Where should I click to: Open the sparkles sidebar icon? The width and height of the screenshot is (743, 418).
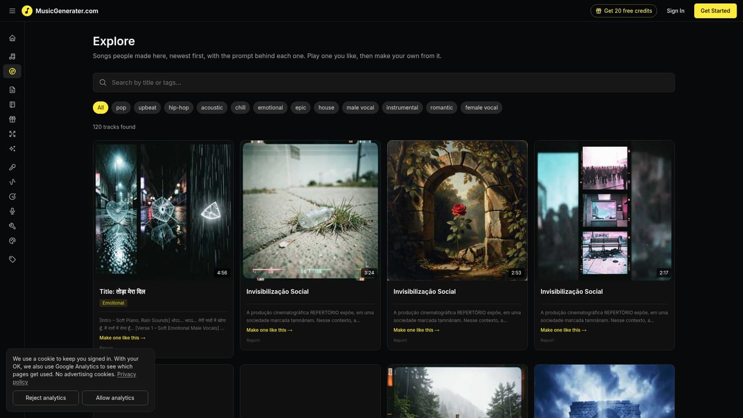pos(12,149)
